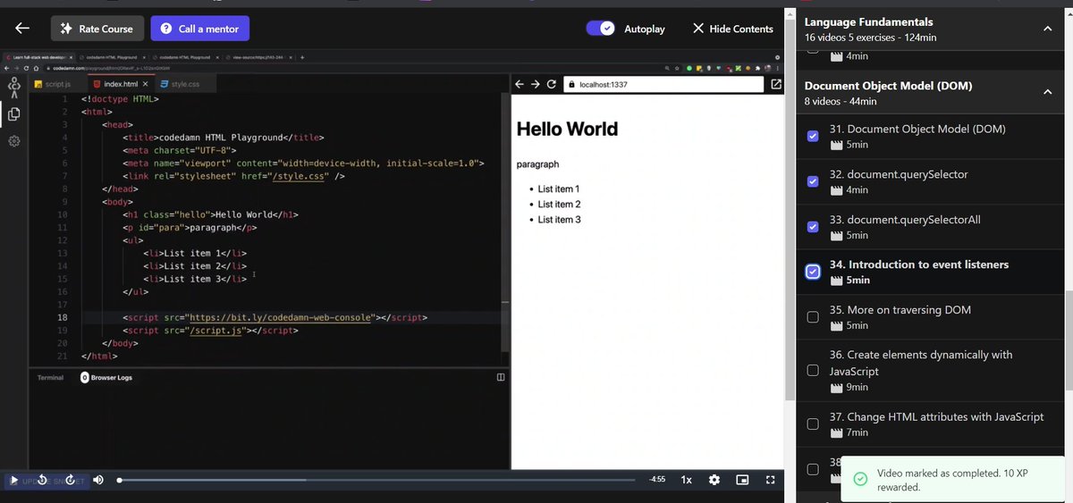Image resolution: width=1073 pixels, height=503 pixels.
Task: Change playback speed 1x
Action: click(686, 480)
